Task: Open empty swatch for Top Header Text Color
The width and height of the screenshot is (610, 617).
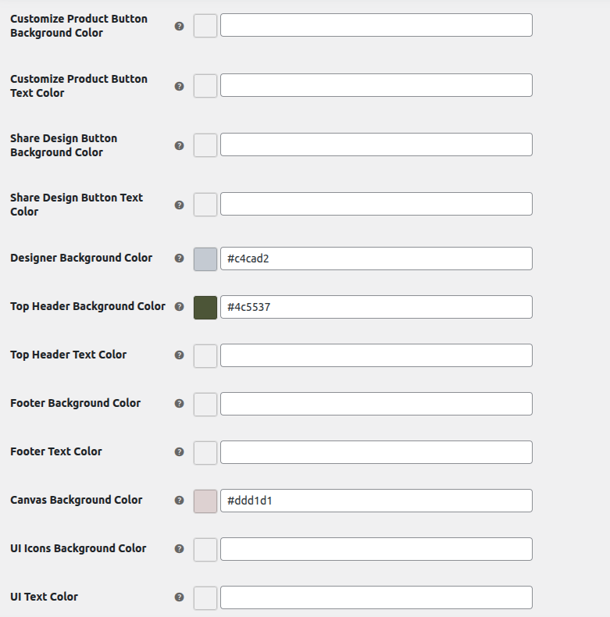Action: coord(205,355)
